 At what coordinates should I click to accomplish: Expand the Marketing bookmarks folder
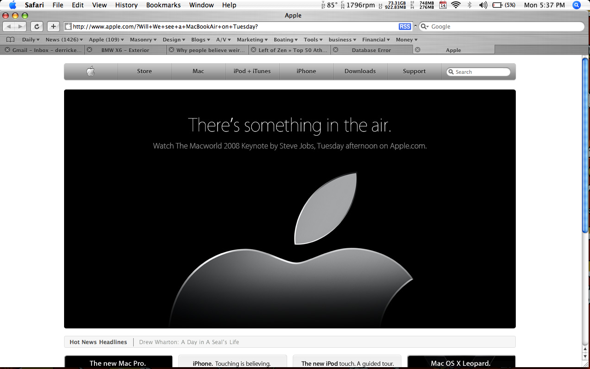pyautogui.click(x=252, y=40)
